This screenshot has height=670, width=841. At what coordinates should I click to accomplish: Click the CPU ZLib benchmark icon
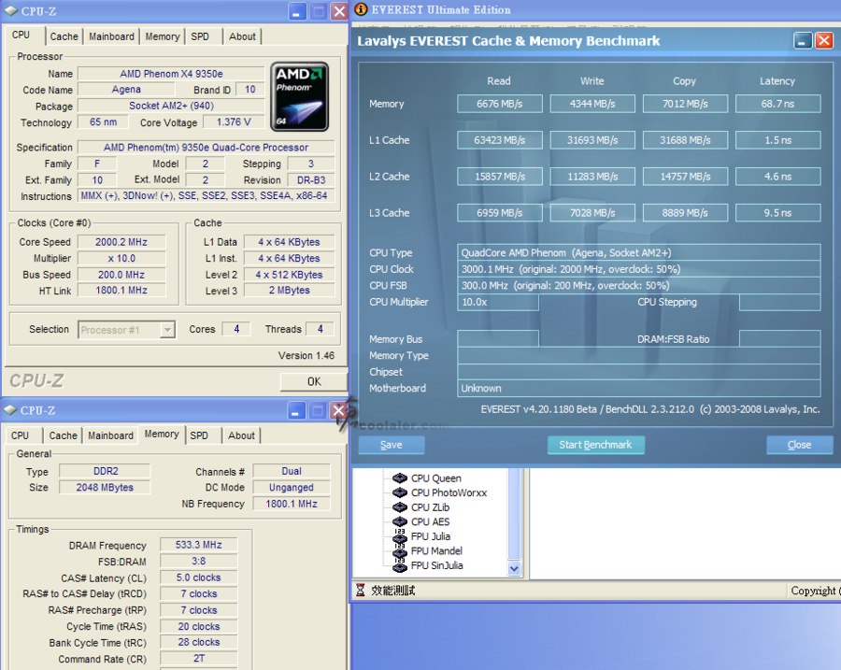[400, 506]
